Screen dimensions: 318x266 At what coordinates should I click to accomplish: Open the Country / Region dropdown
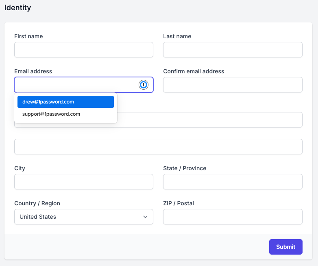pyautogui.click(x=83, y=217)
